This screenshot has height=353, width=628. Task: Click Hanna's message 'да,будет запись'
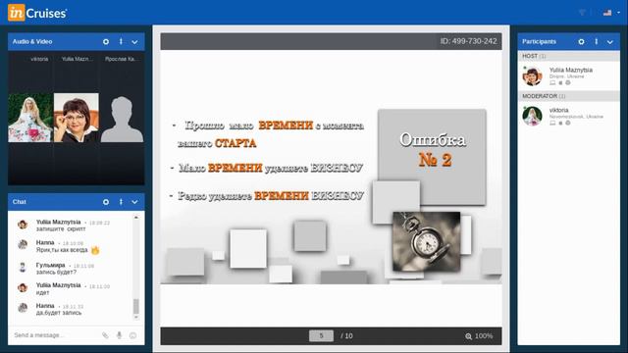point(59,313)
